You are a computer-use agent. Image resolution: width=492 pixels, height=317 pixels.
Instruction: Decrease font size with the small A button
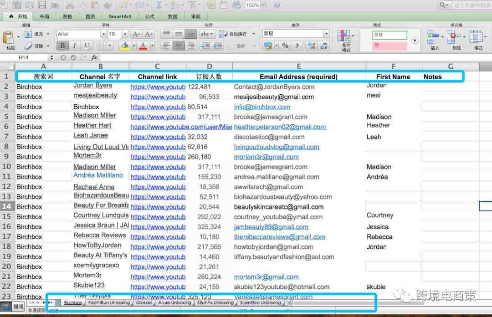pos(148,34)
